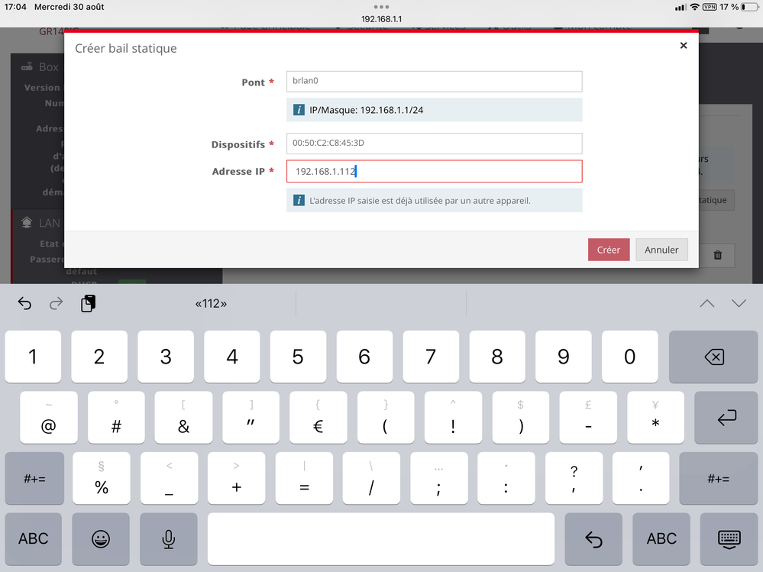
Task: Jump to previous field with up chevron
Action: click(x=706, y=304)
